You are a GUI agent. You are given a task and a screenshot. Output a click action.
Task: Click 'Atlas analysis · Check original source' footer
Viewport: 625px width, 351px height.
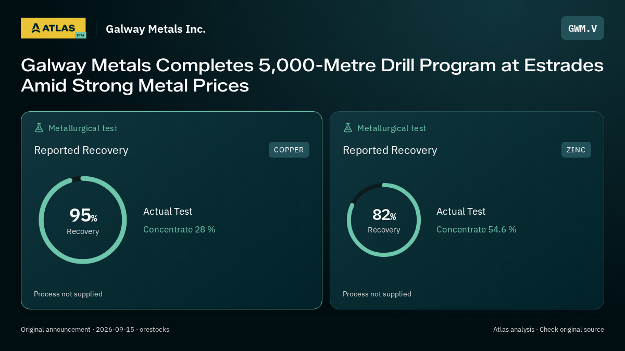coord(548,330)
